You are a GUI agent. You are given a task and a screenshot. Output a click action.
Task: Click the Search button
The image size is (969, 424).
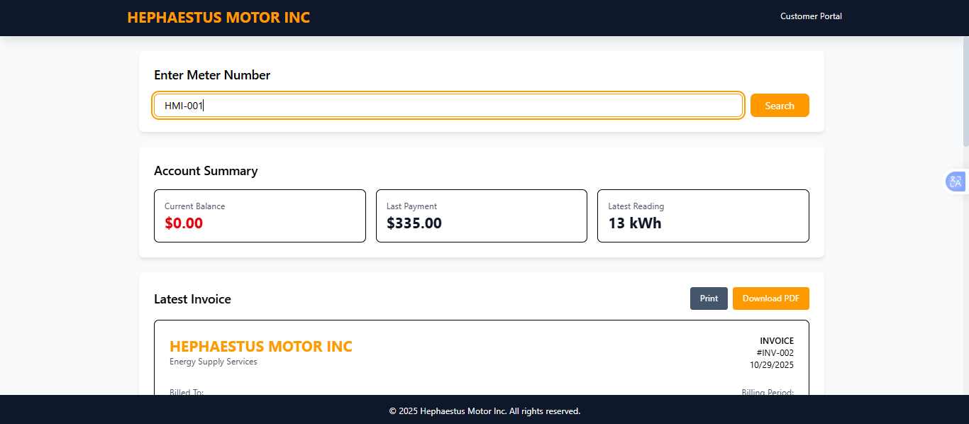[779, 106]
